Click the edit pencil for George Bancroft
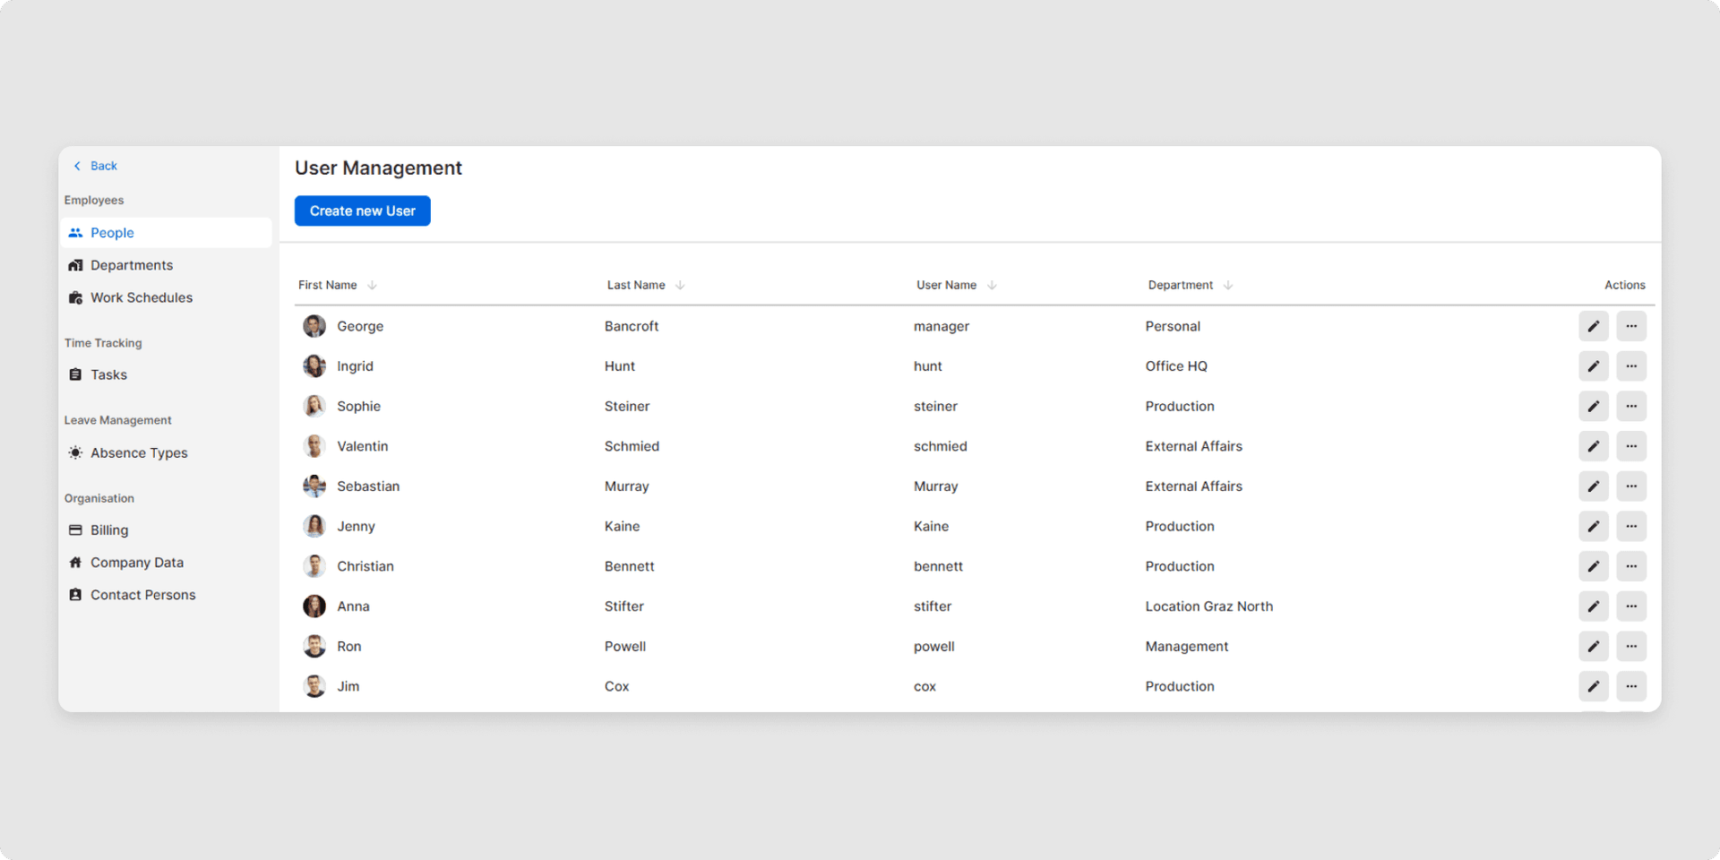 [x=1593, y=326]
